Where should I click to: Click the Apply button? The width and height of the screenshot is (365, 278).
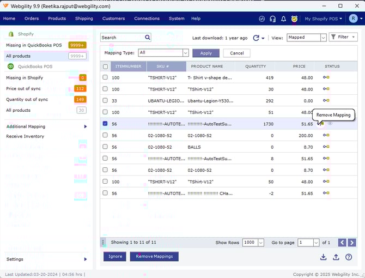click(206, 53)
